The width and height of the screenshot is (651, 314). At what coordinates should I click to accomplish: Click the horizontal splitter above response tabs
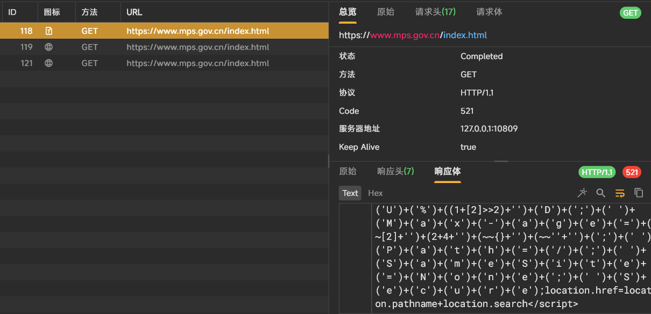tap(501, 161)
